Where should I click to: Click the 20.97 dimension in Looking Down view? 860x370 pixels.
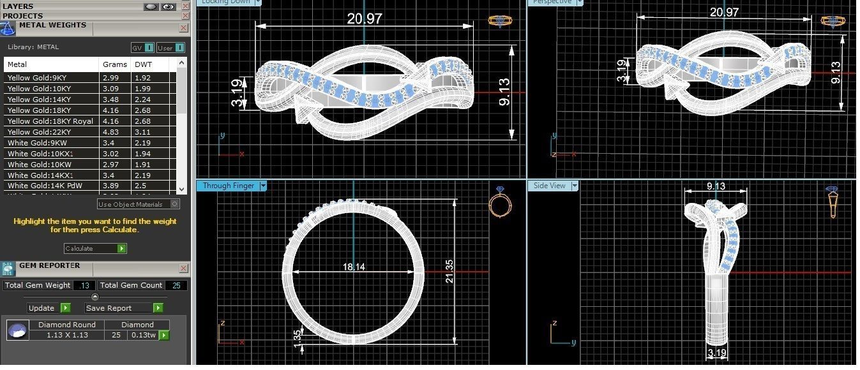[365, 18]
